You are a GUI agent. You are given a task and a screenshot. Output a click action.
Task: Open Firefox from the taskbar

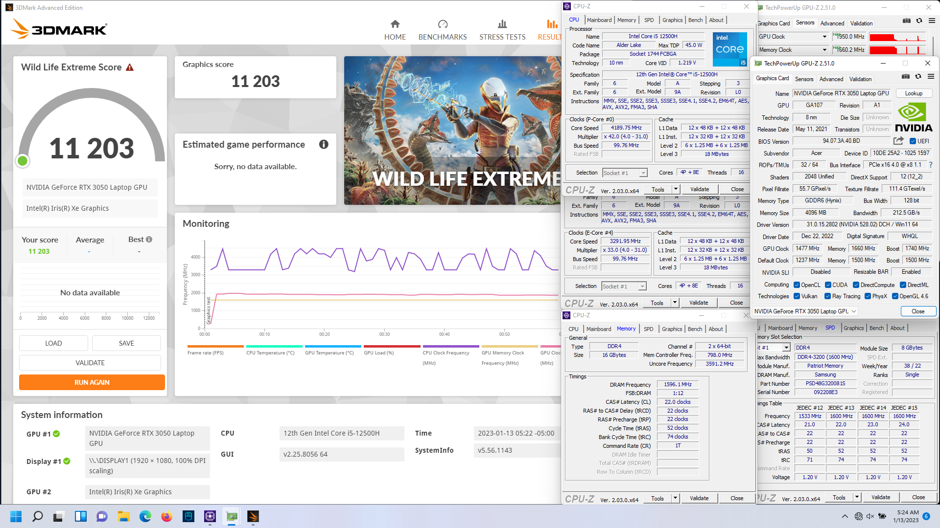[167, 516]
